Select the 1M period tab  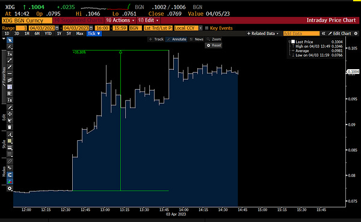27,34
